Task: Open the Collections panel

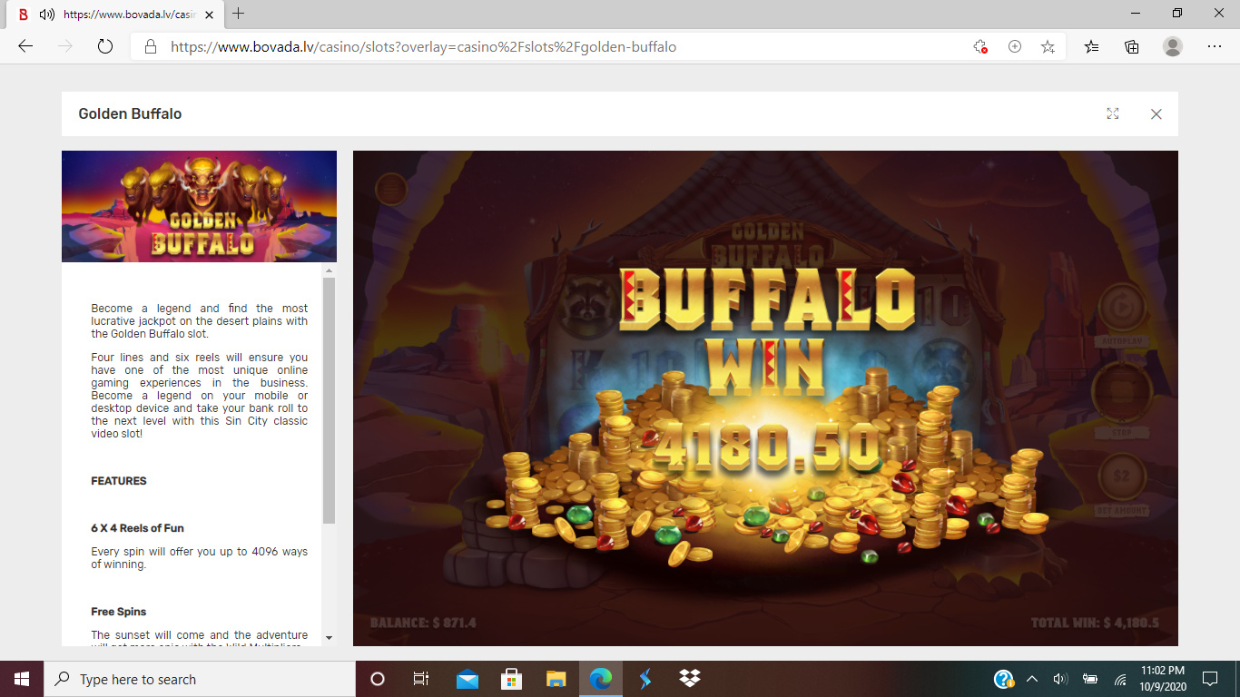Action: (x=1132, y=47)
